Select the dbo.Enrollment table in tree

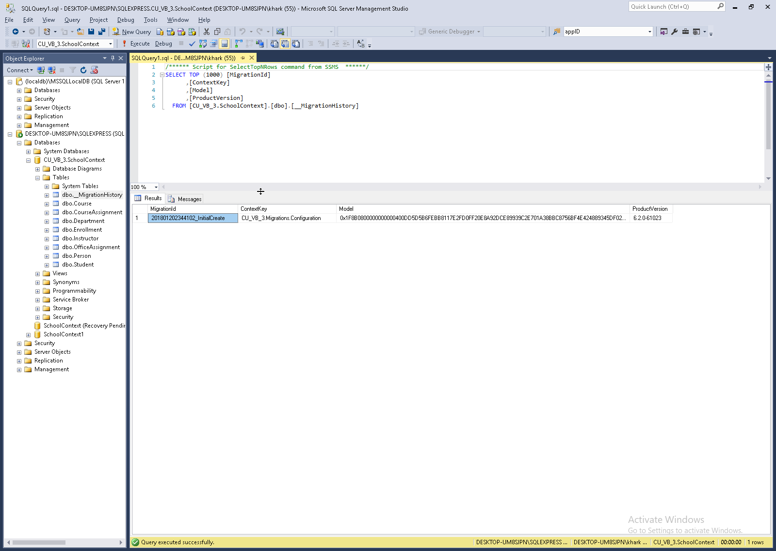(x=82, y=230)
